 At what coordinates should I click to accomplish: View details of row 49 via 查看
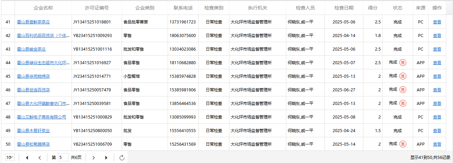(x=437, y=131)
